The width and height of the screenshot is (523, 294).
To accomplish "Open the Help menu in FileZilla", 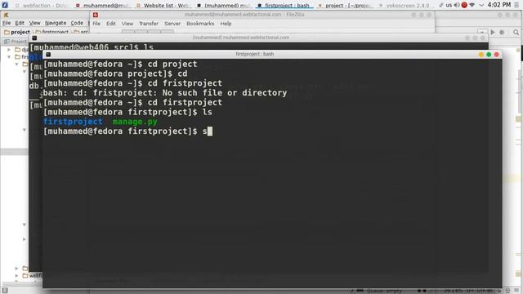I will tap(226, 24).
